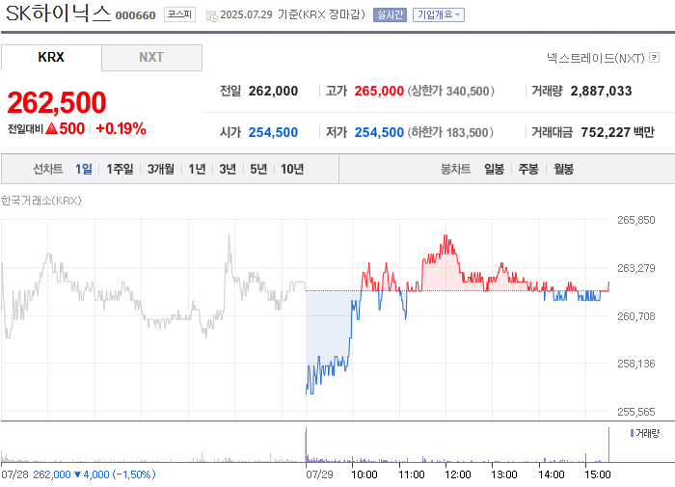
Task: Click the 넥스트레이드(NXT) link text
Action: click(x=596, y=58)
